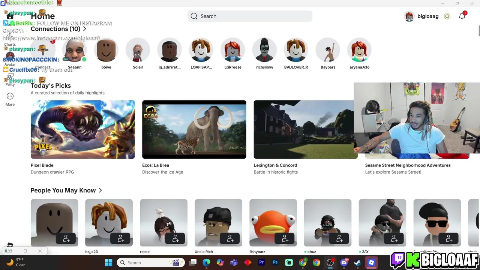
Task: Open richslimw's connection avatar
Action: pos(264,50)
